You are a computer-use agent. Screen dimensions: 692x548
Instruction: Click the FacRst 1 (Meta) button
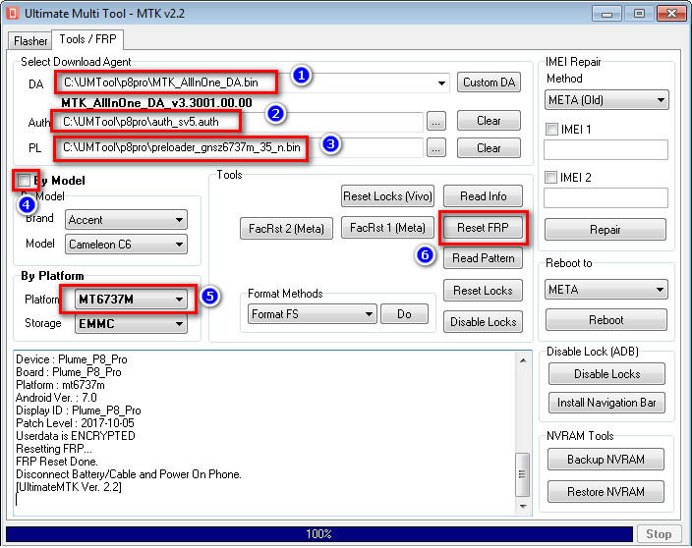coord(387,228)
